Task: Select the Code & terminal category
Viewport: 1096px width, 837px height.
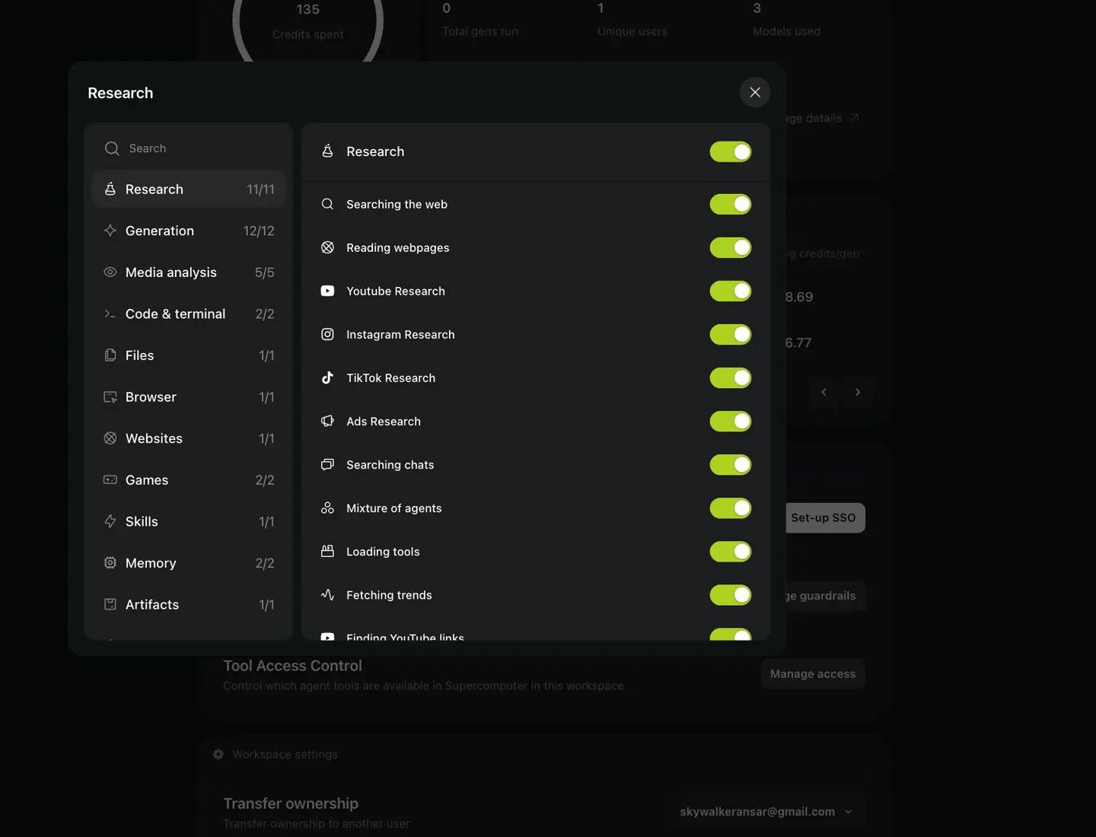Action: 189,313
